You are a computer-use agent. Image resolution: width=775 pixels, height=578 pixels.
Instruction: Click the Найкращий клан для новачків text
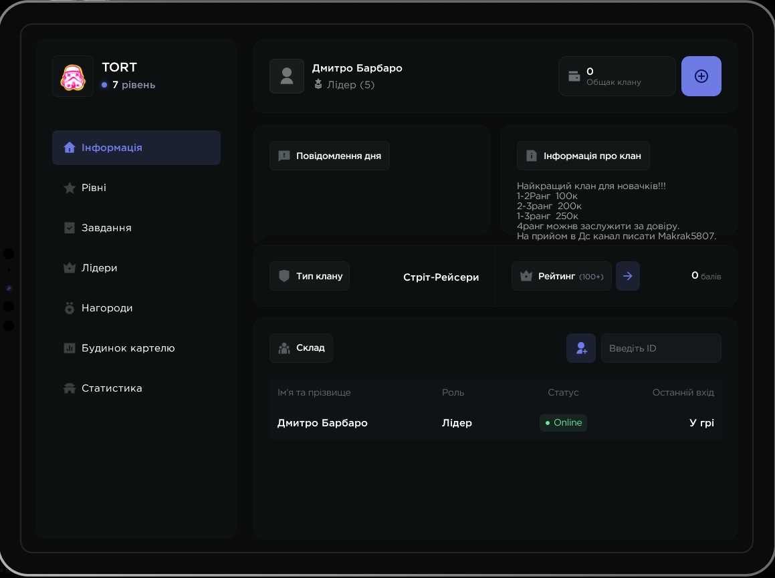(591, 186)
